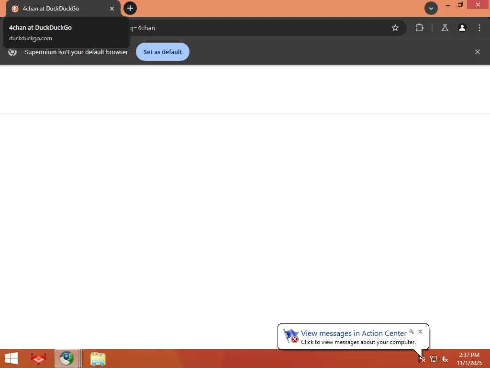Click "Supermium isn't your default browser" text
Screen dimensions: 490x368
[76, 52]
